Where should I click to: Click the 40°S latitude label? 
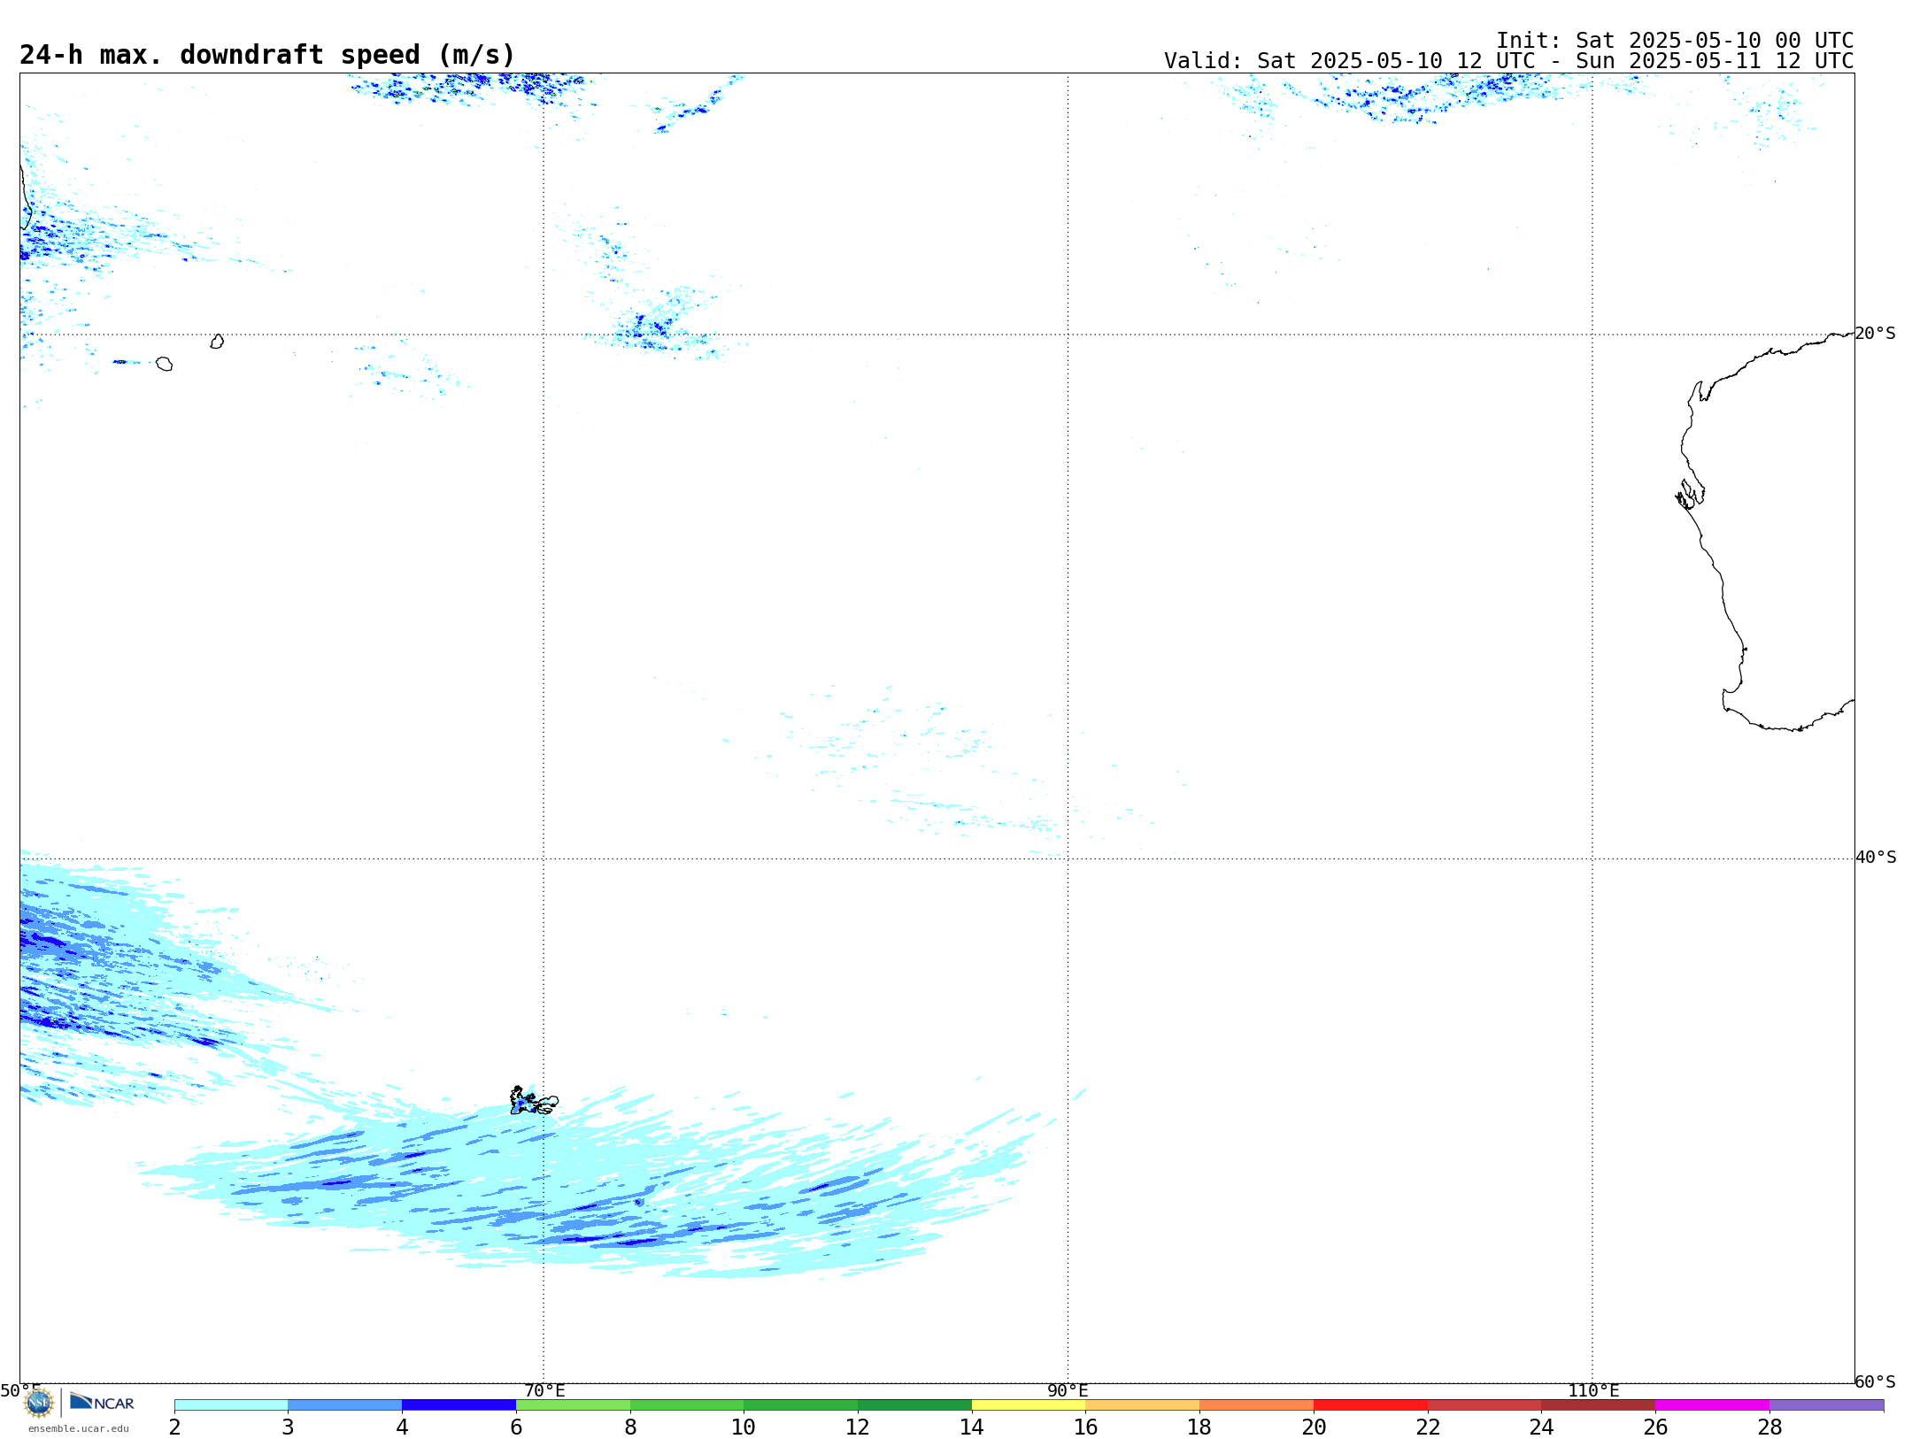point(1876,858)
